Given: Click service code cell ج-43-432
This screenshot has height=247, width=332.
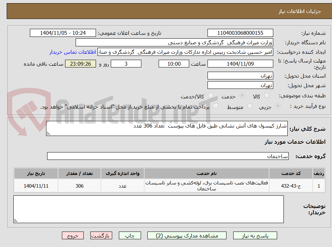Looking at the screenshot, I should (x=291, y=186).
